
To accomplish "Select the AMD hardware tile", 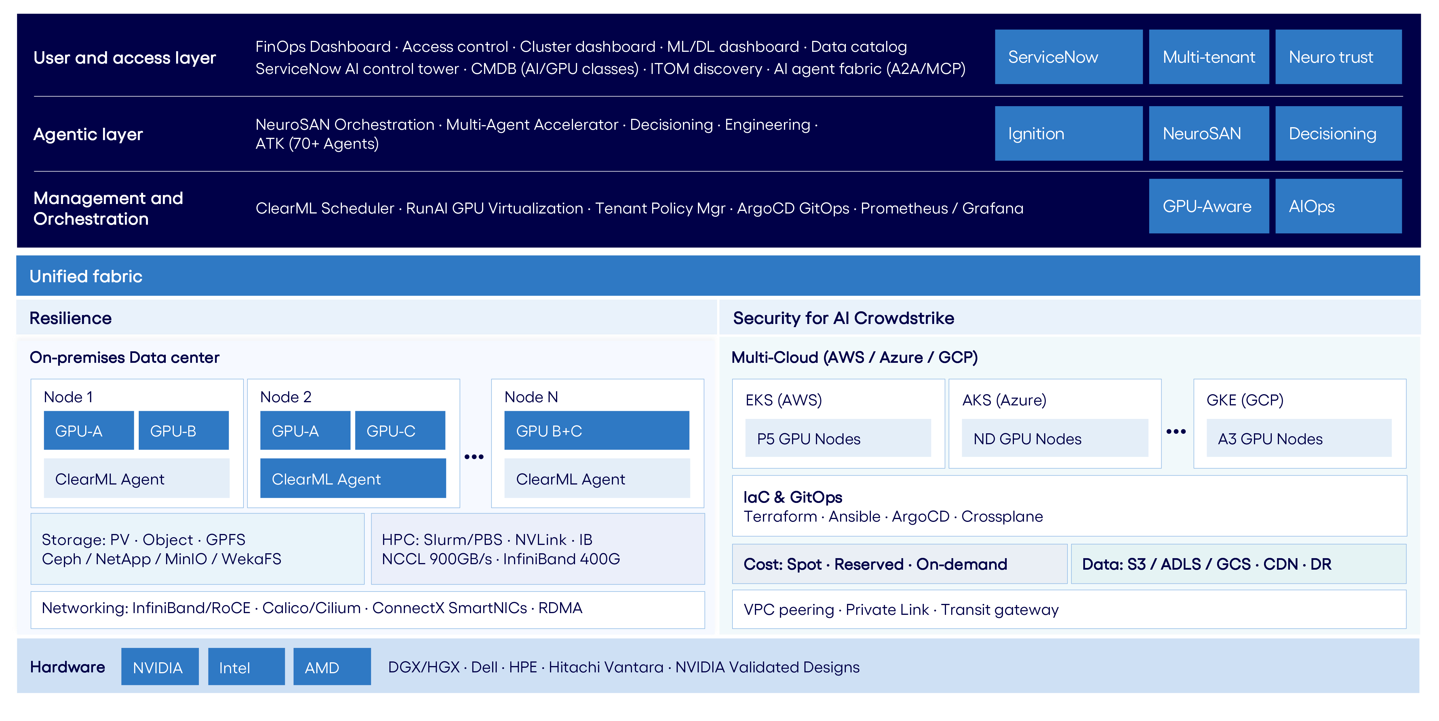I will [332, 666].
